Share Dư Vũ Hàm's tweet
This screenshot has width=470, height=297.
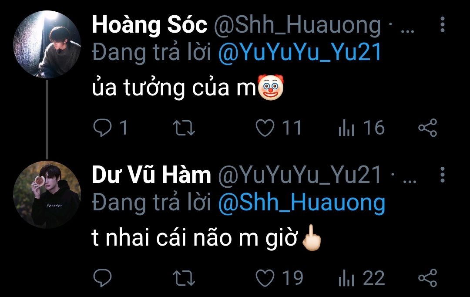coord(427,278)
